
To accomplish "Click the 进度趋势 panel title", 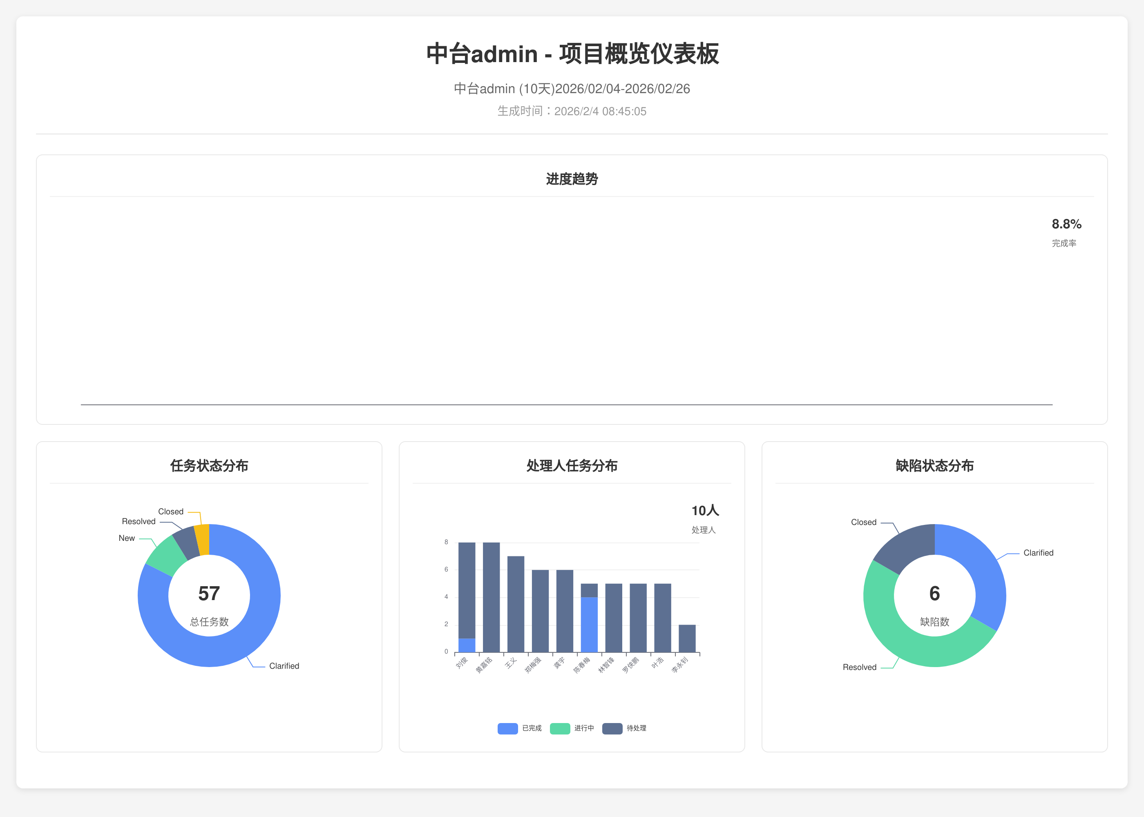I will 572,179.
